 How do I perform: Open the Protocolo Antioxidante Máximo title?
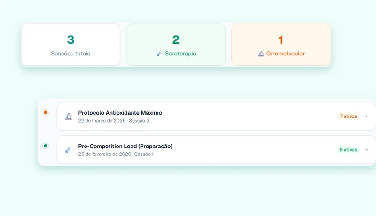point(120,113)
